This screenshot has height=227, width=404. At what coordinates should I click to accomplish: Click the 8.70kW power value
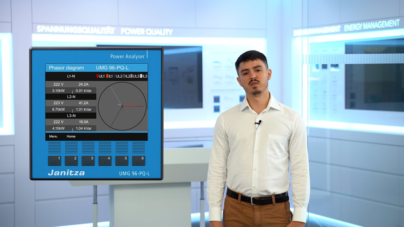pyautogui.click(x=58, y=109)
